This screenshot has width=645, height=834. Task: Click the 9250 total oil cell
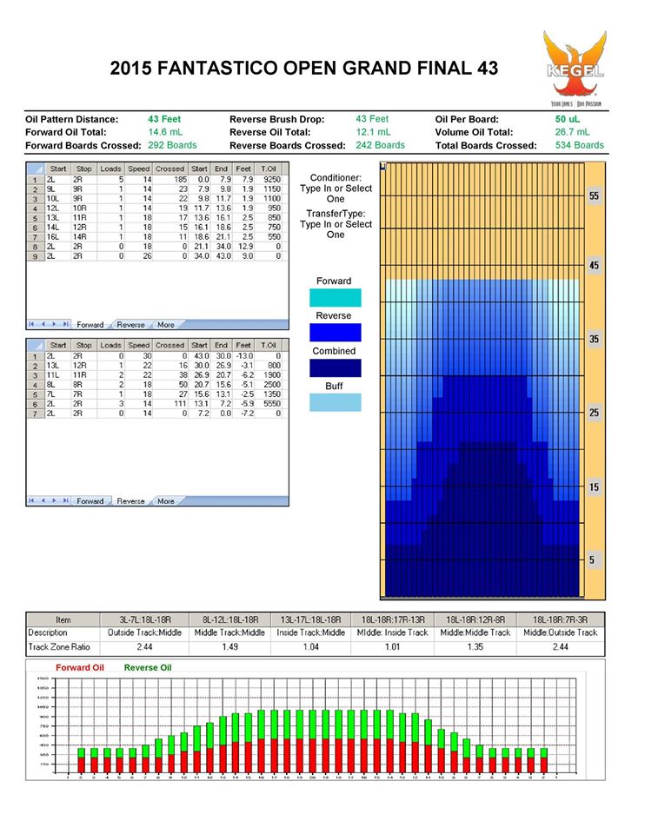pos(269,180)
